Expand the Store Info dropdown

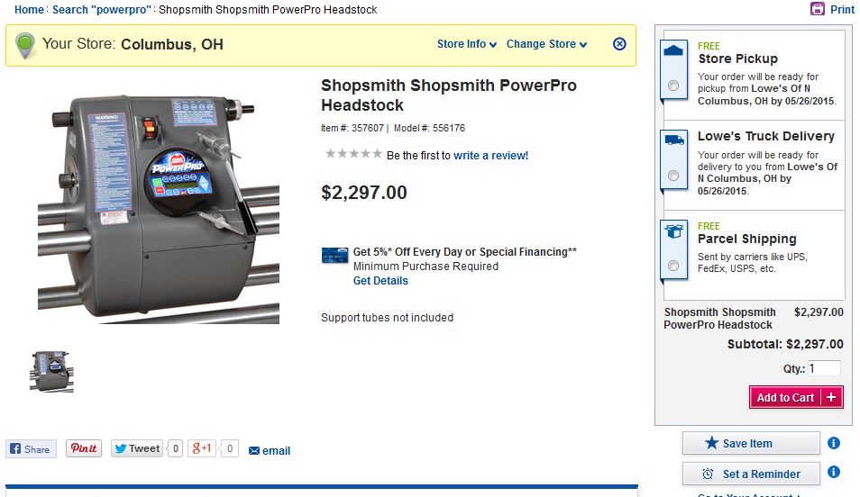click(467, 44)
